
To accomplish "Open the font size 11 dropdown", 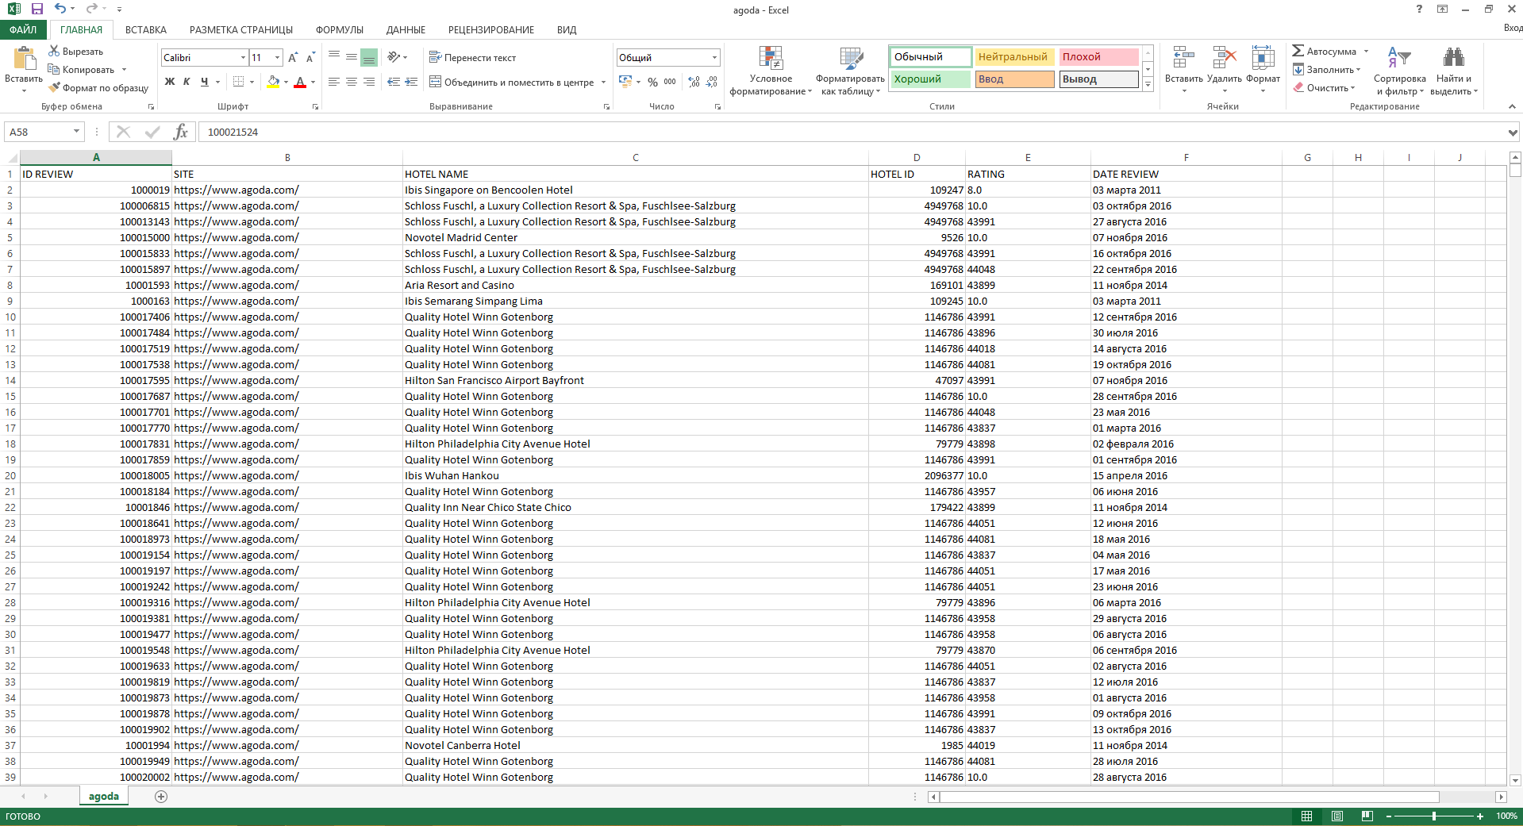I will (x=277, y=57).
